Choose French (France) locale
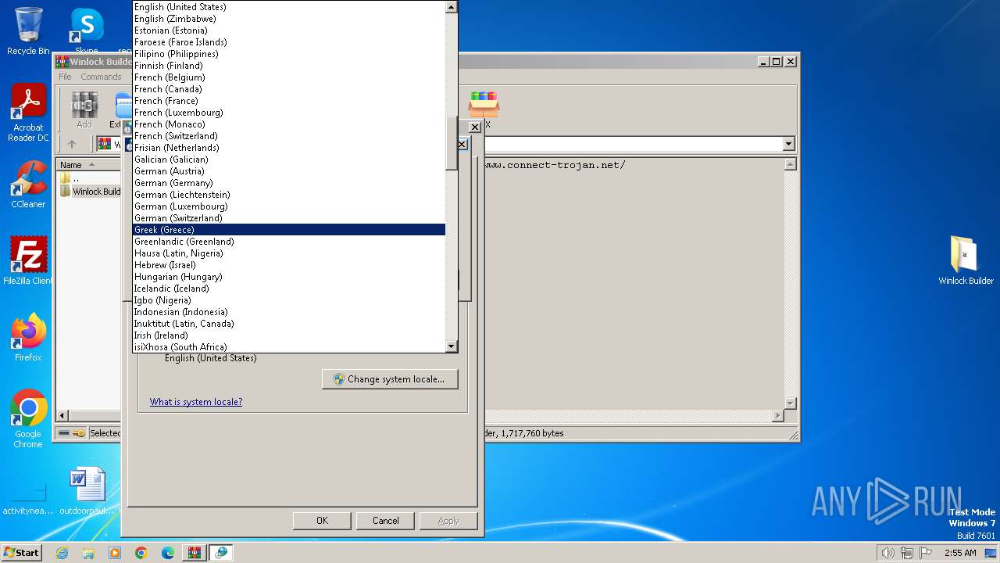This screenshot has height=563, width=1000. click(288, 101)
